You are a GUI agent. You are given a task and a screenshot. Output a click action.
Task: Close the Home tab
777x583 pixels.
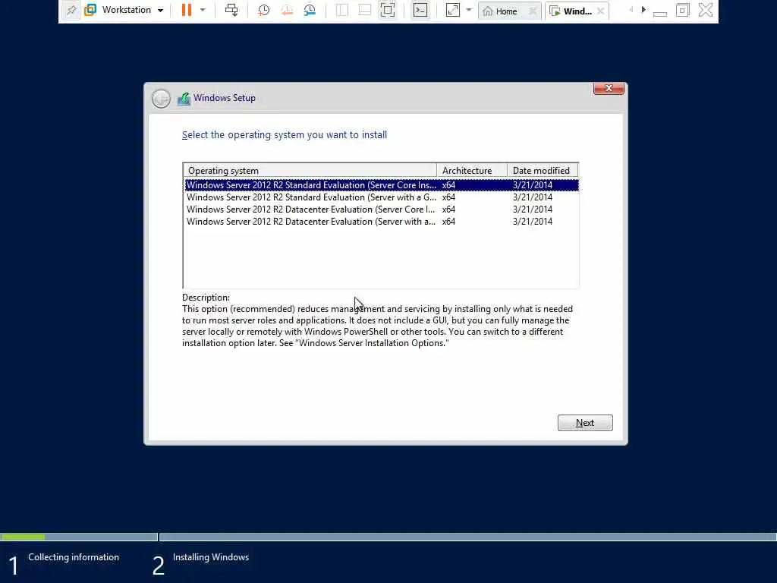coord(533,11)
